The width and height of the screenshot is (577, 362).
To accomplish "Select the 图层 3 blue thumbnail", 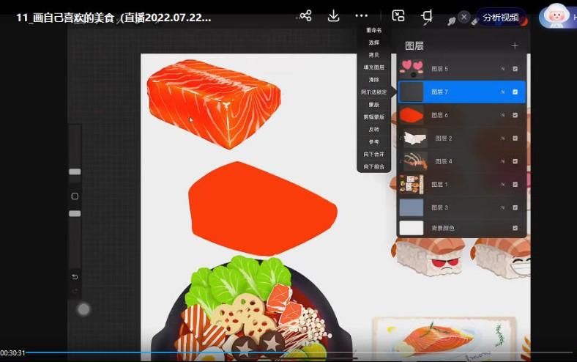I will tap(412, 207).
